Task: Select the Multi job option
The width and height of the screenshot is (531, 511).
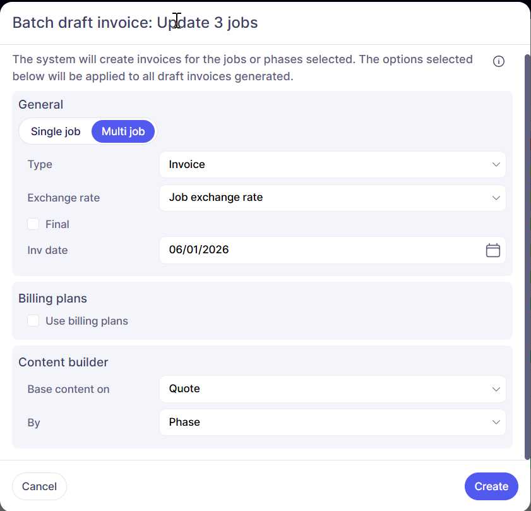Action: pyautogui.click(x=123, y=131)
